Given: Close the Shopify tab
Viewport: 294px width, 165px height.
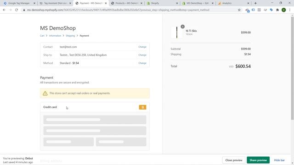Looking at the screenshot, I should 177,3.
